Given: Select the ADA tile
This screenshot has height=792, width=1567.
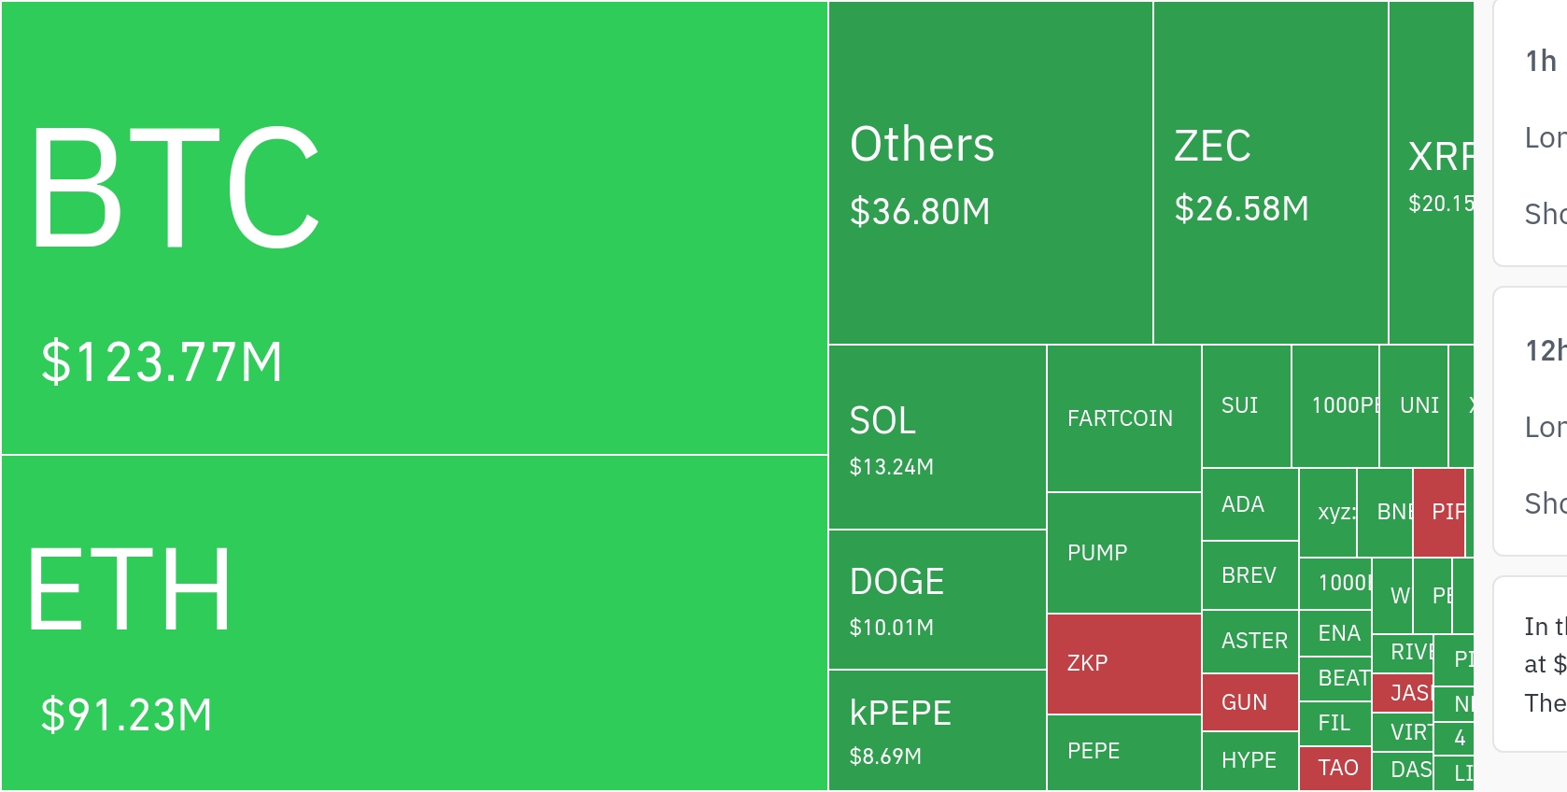Looking at the screenshot, I should coord(1249,504).
